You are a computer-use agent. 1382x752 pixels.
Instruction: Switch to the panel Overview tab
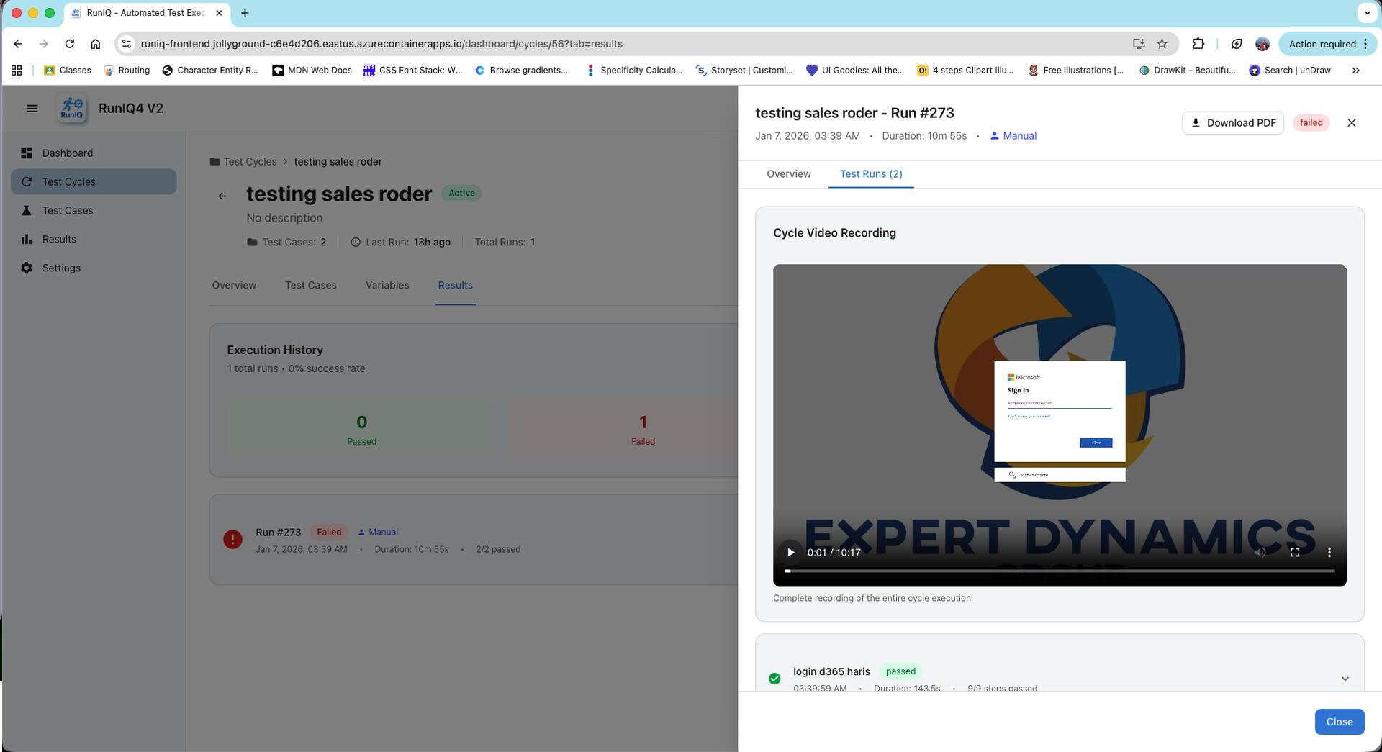pos(789,174)
